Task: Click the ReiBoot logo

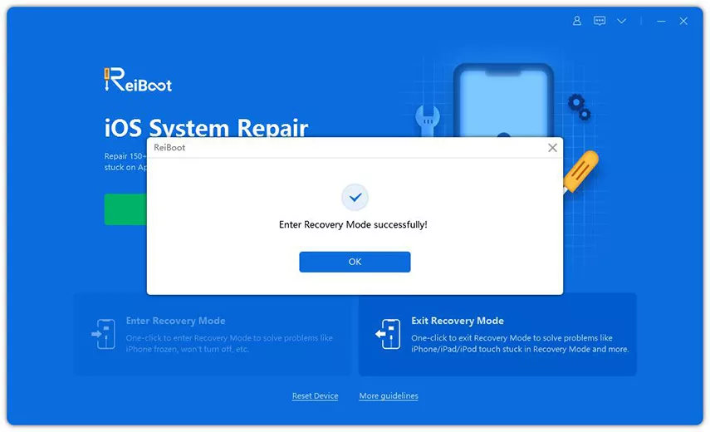Action: (138, 80)
